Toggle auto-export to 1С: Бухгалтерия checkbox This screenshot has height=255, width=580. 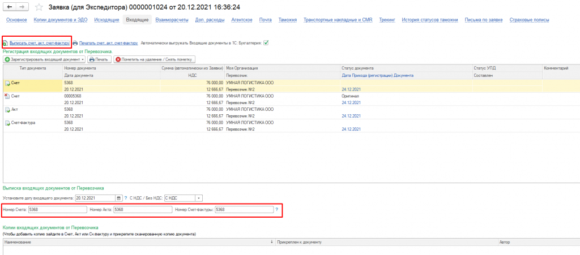pos(266,43)
